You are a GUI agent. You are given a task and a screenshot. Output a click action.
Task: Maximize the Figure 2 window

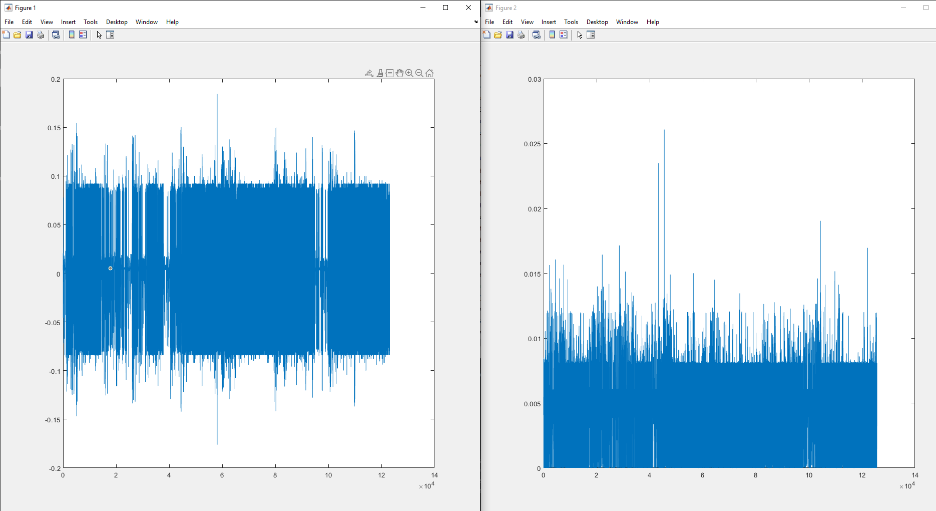pos(925,8)
